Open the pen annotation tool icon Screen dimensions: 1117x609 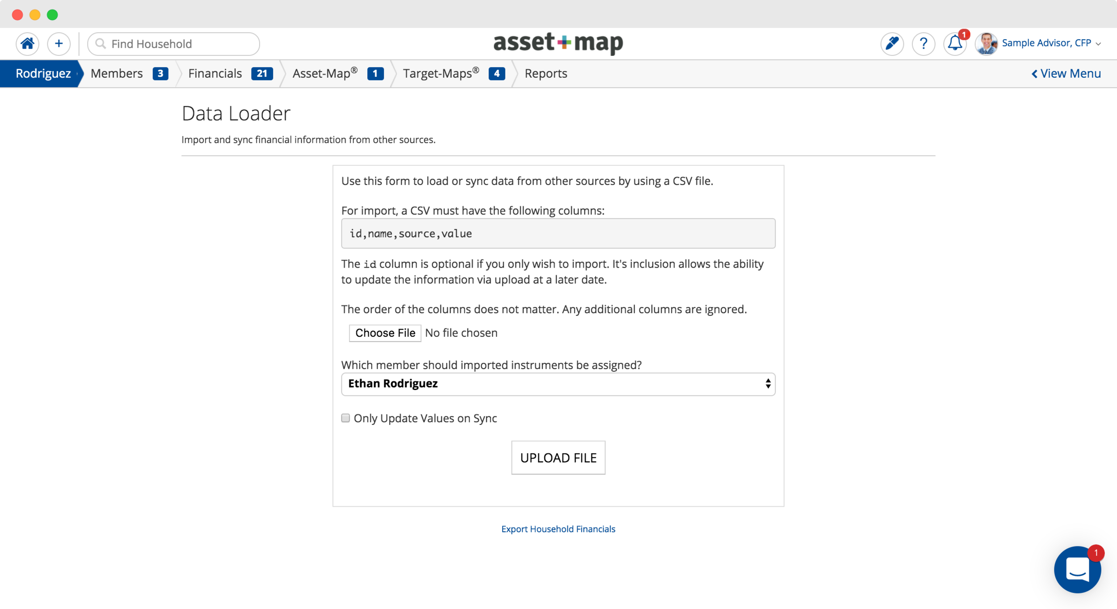point(892,44)
